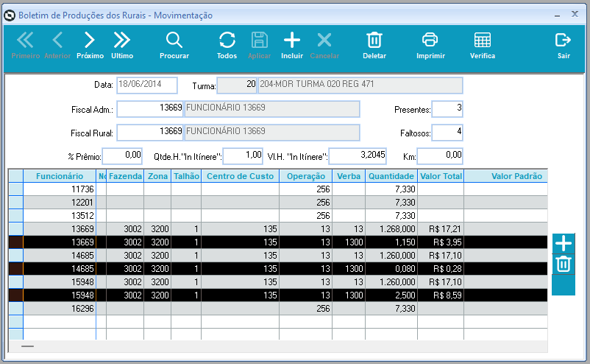This screenshot has height=364, width=590.
Task: Click the Valor Total column header
Action: (x=441, y=176)
